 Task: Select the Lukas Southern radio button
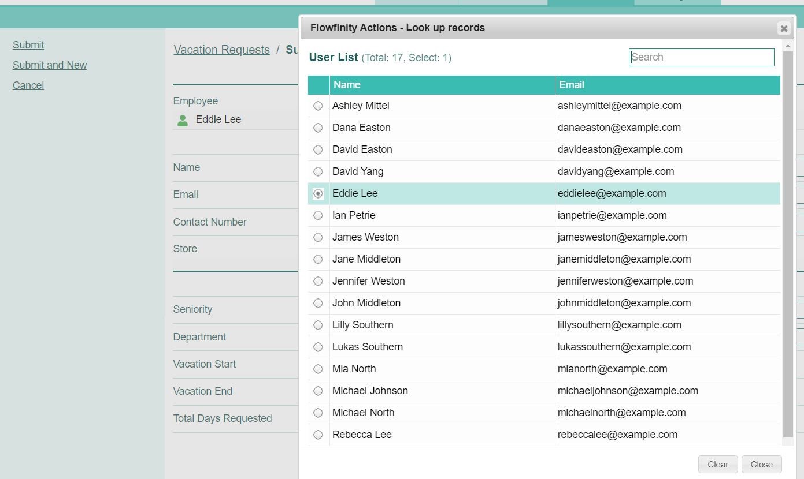point(318,347)
